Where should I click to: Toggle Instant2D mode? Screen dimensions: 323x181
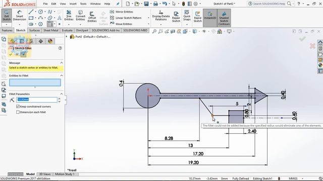point(210,18)
